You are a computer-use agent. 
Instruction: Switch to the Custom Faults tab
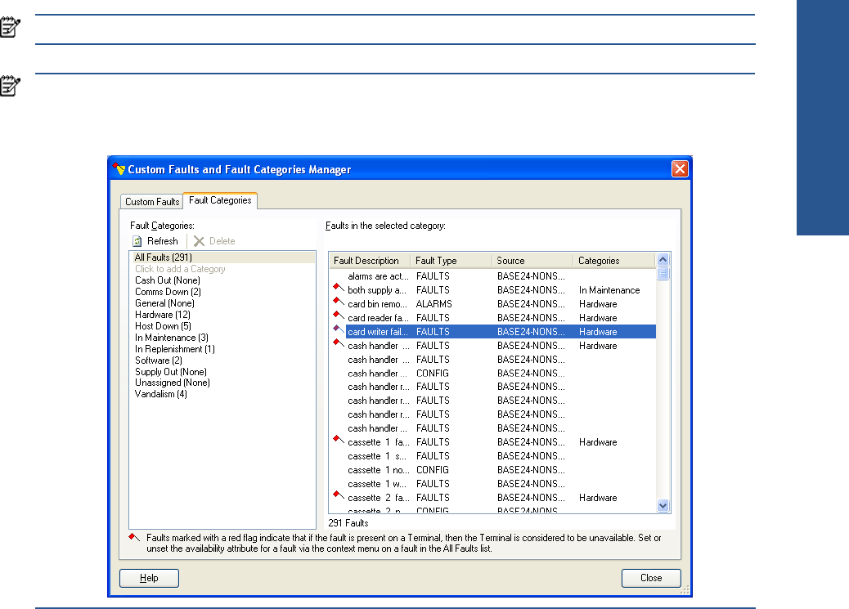(152, 202)
